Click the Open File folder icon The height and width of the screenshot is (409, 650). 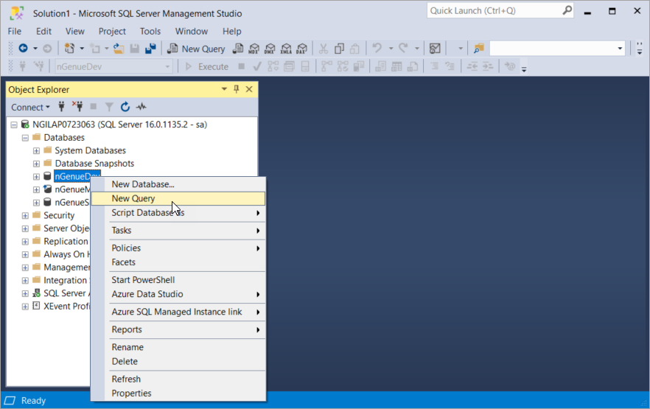119,49
